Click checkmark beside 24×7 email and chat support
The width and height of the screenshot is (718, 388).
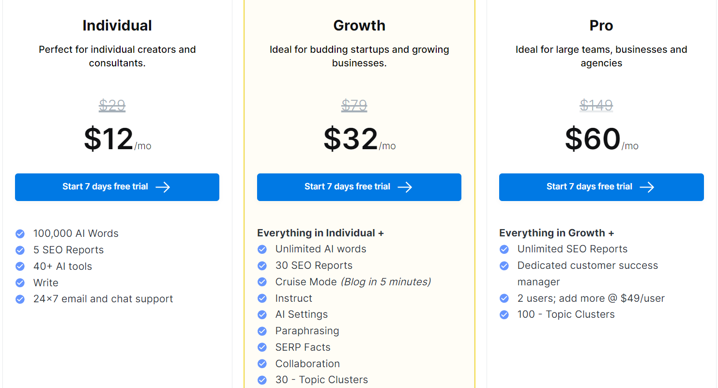tap(20, 299)
